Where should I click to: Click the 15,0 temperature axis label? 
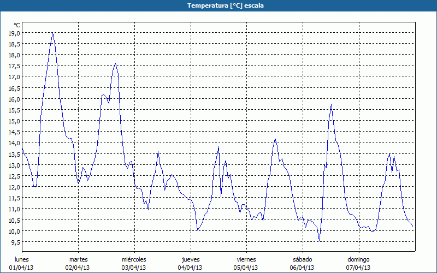[x=14, y=121]
